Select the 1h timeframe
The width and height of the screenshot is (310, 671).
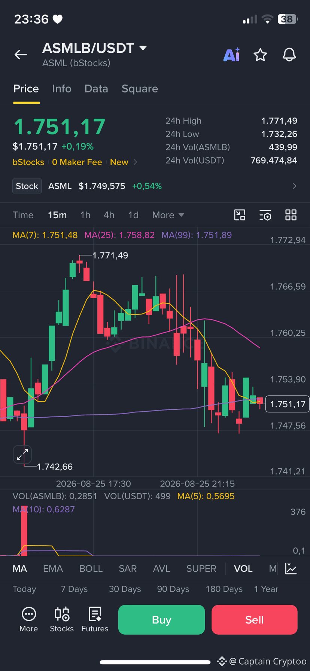pyautogui.click(x=85, y=215)
